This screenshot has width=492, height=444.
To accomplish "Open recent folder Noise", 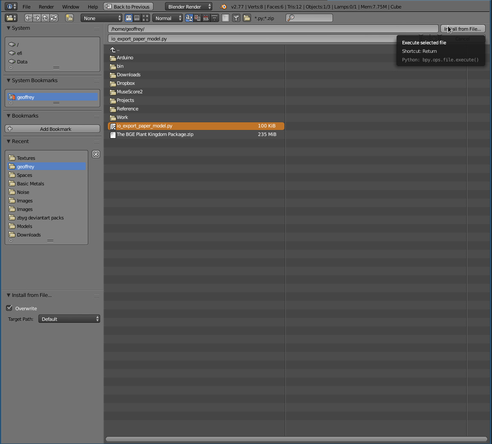I will coord(46,192).
